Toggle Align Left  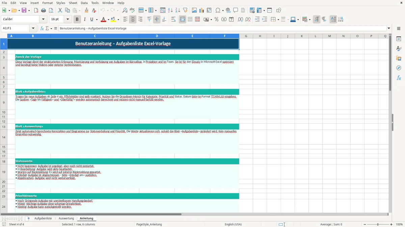click(125, 20)
